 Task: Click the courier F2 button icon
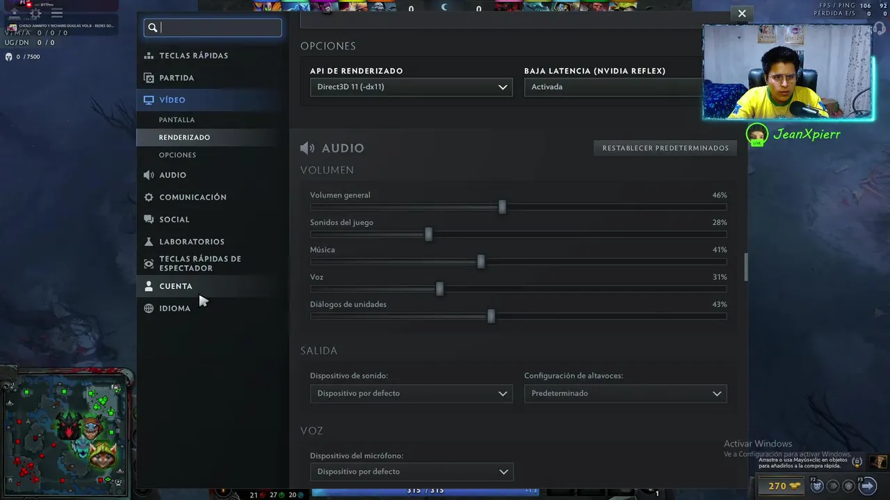point(817,485)
